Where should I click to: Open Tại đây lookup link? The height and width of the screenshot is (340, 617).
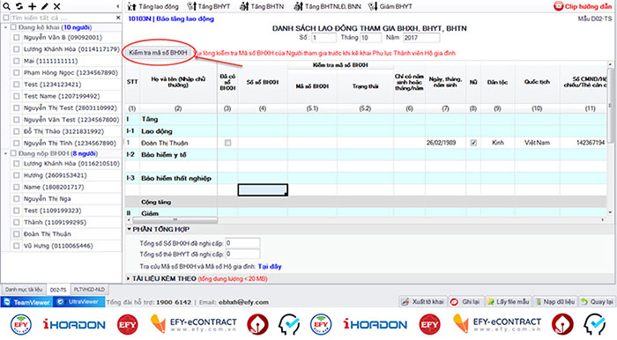(x=270, y=267)
